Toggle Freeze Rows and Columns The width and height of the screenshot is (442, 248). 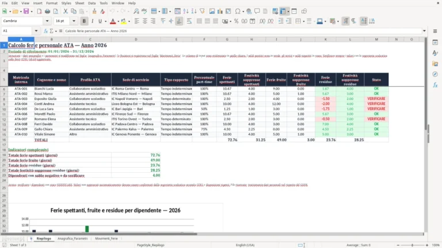283,11
